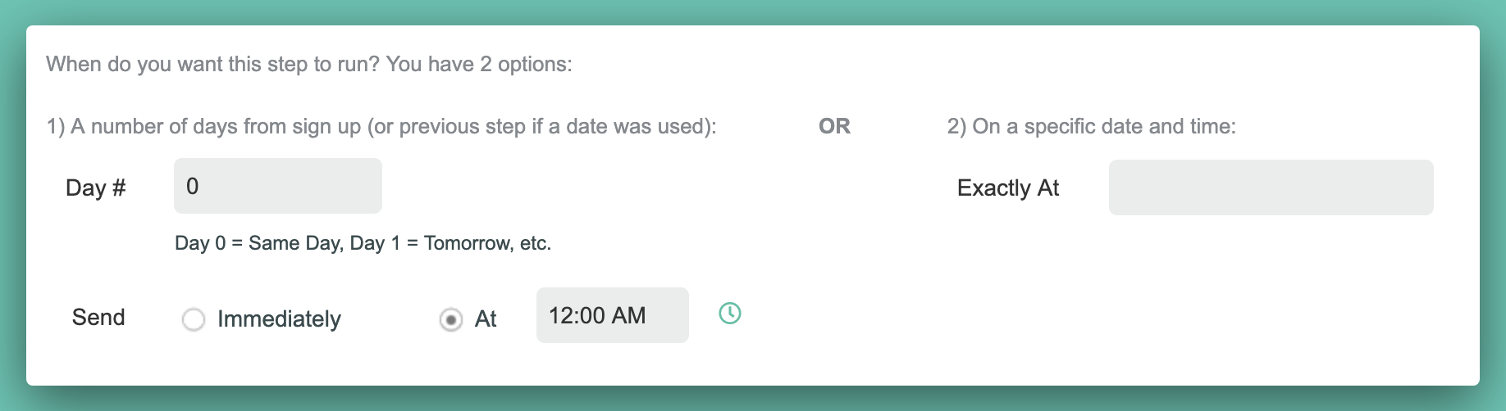
Task: Click the Immediately label text
Action: (x=279, y=319)
